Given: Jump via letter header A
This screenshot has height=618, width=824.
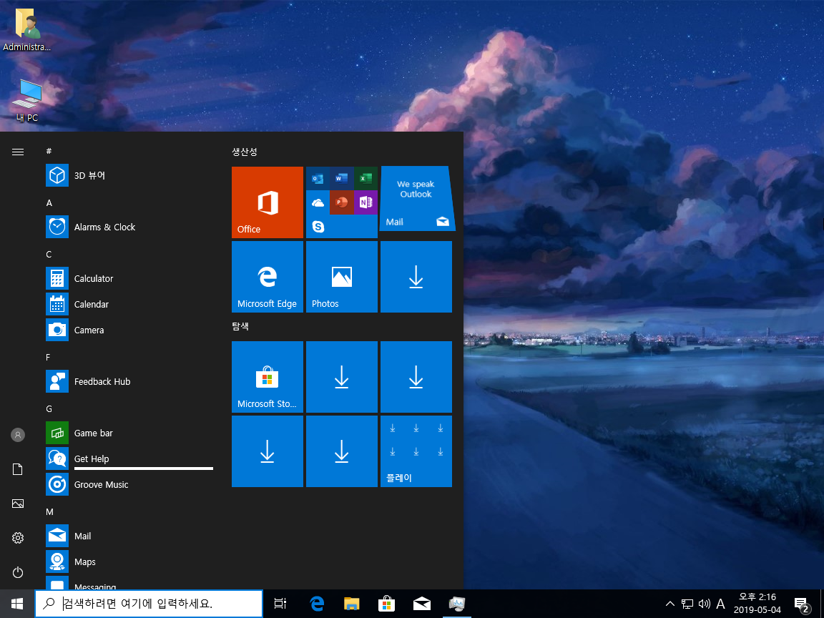Looking at the screenshot, I should point(49,203).
